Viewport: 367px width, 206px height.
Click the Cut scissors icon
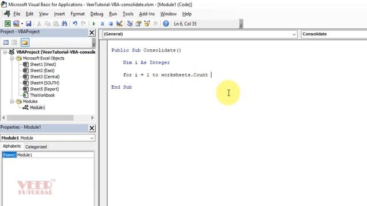point(39,23)
